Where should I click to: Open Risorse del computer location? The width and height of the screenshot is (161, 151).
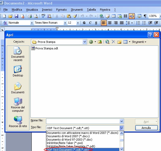(x=18, y=104)
